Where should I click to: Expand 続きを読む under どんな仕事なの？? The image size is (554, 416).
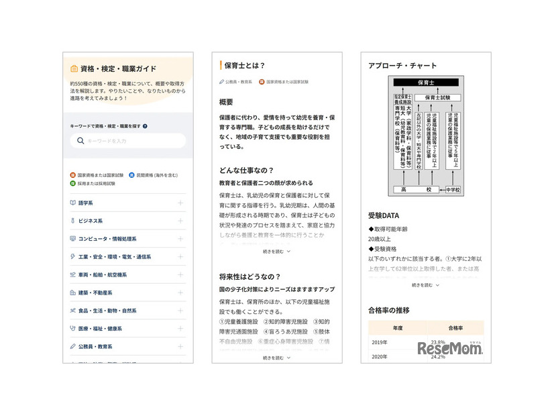[276, 252]
